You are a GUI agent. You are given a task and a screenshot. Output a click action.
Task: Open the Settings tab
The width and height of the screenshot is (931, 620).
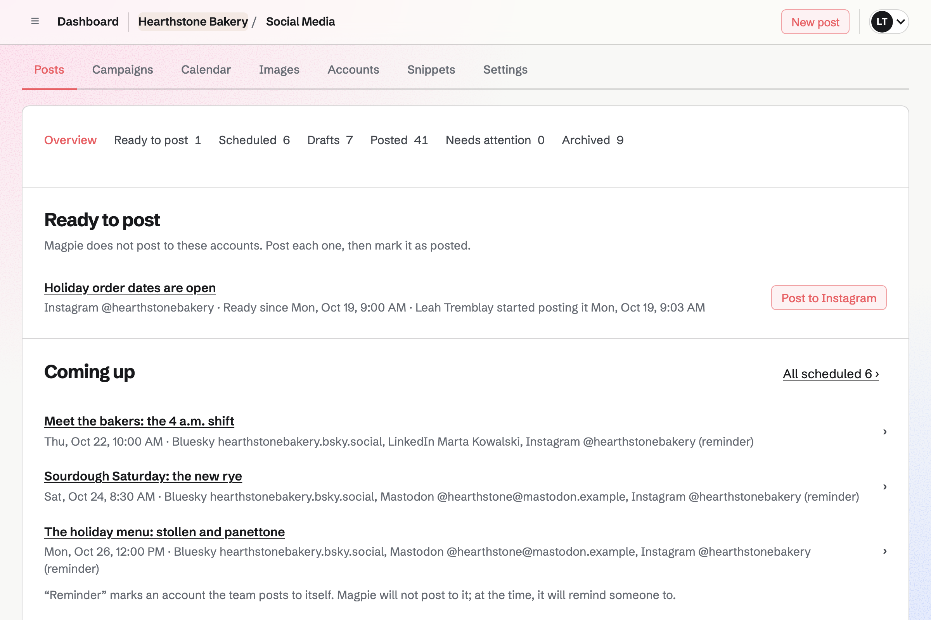(505, 70)
